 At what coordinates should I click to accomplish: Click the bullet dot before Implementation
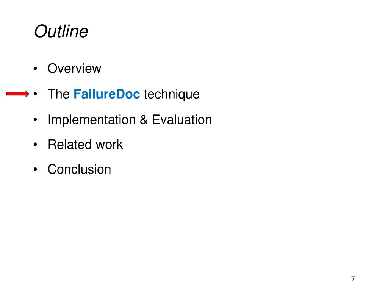tap(35, 120)
